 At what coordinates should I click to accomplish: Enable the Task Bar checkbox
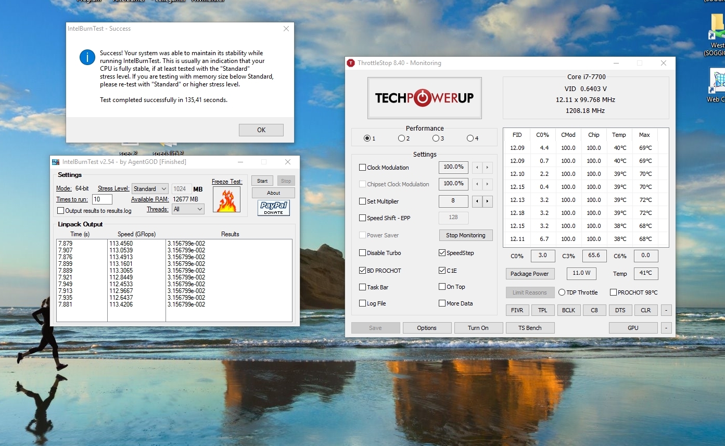(x=362, y=287)
